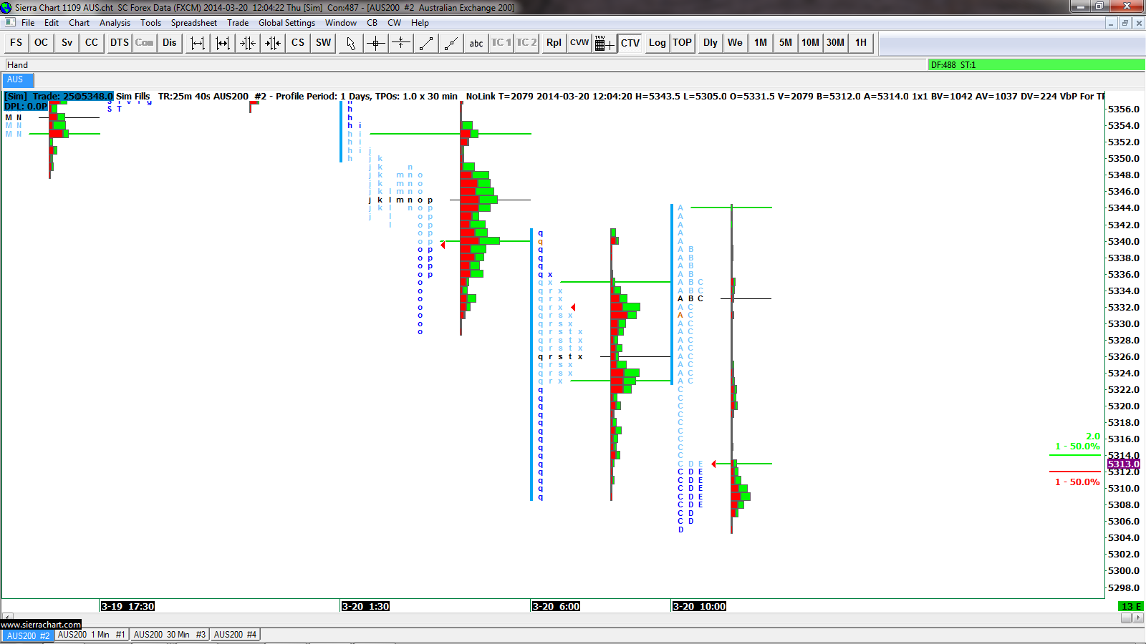Click the 3-20 6:00 time label
1146x644 pixels.
556,606
